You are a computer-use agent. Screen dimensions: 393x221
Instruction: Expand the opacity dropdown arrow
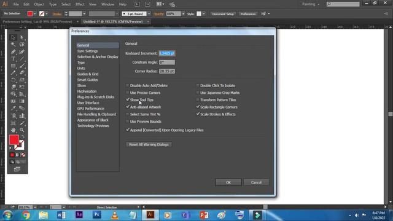pos(183,14)
